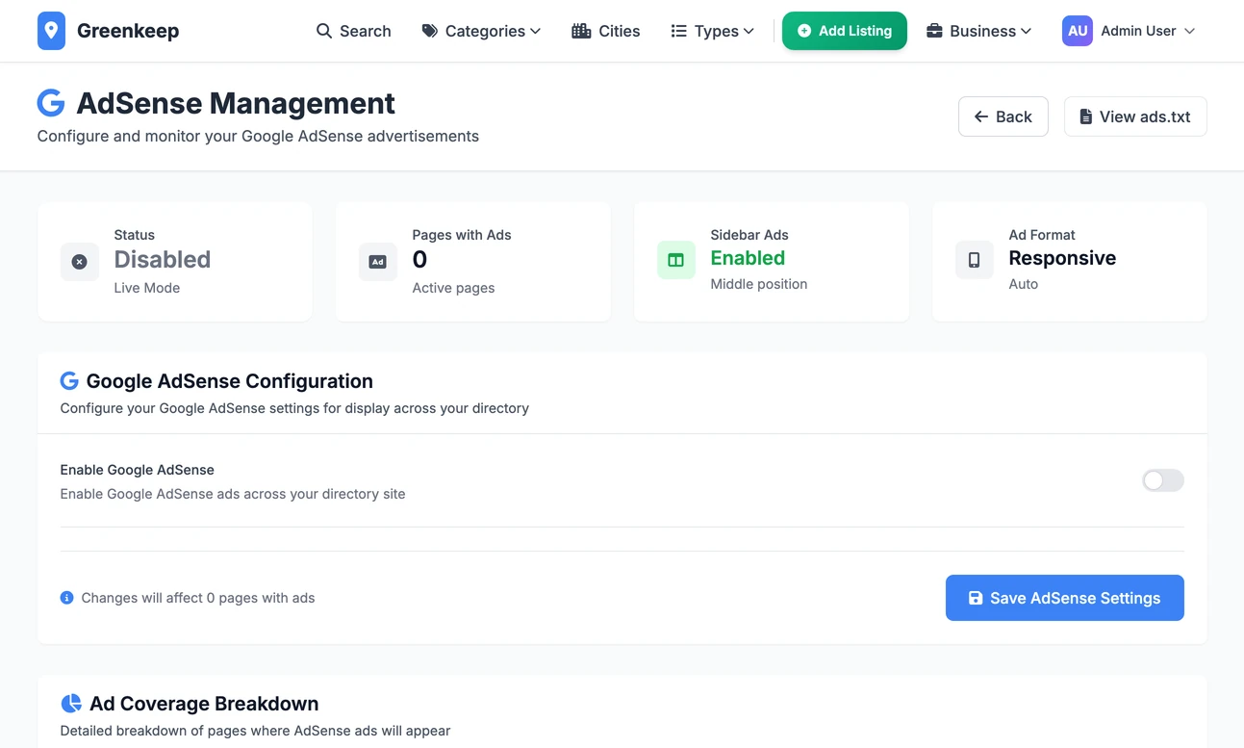This screenshot has width=1244, height=748.
Task: Open View ads.txt
Action: coord(1135,116)
